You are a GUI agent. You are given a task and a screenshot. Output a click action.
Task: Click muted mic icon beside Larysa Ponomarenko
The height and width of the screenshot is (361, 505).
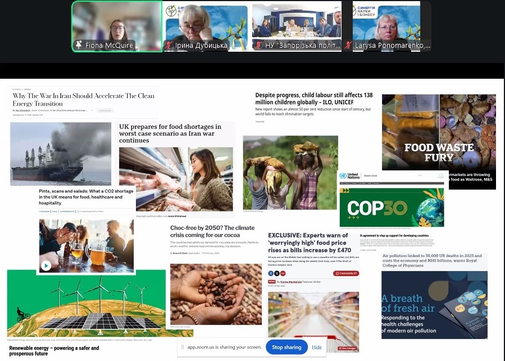pos(348,46)
